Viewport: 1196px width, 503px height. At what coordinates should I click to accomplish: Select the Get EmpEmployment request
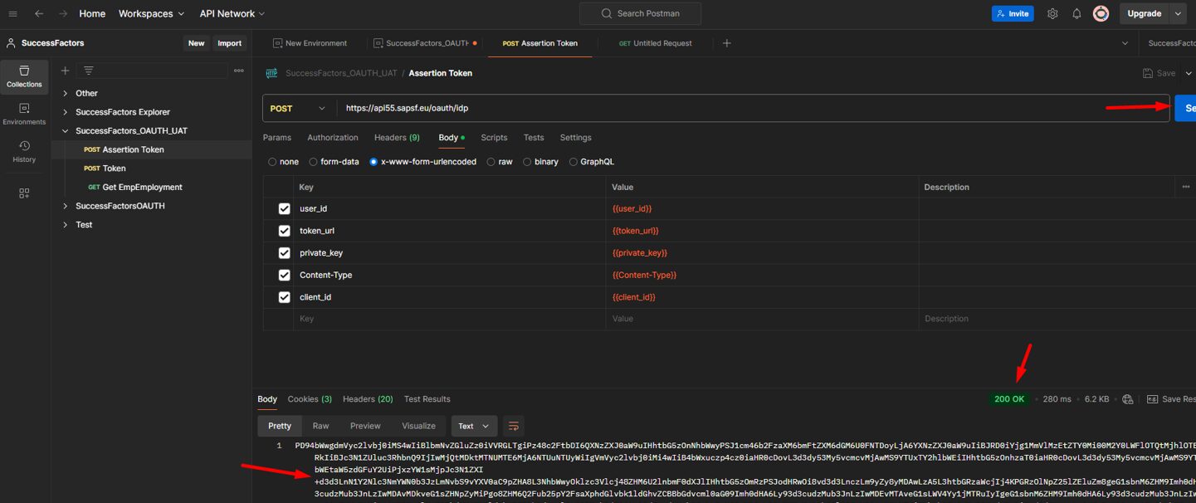[142, 188]
